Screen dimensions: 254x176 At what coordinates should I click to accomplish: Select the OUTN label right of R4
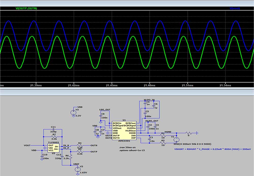(94, 146)
